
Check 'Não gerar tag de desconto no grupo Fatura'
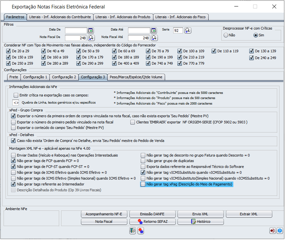[143, 155]
